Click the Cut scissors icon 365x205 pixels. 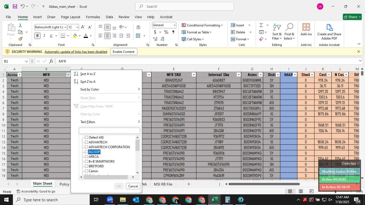pyautogui.click(x=20, y=25)
